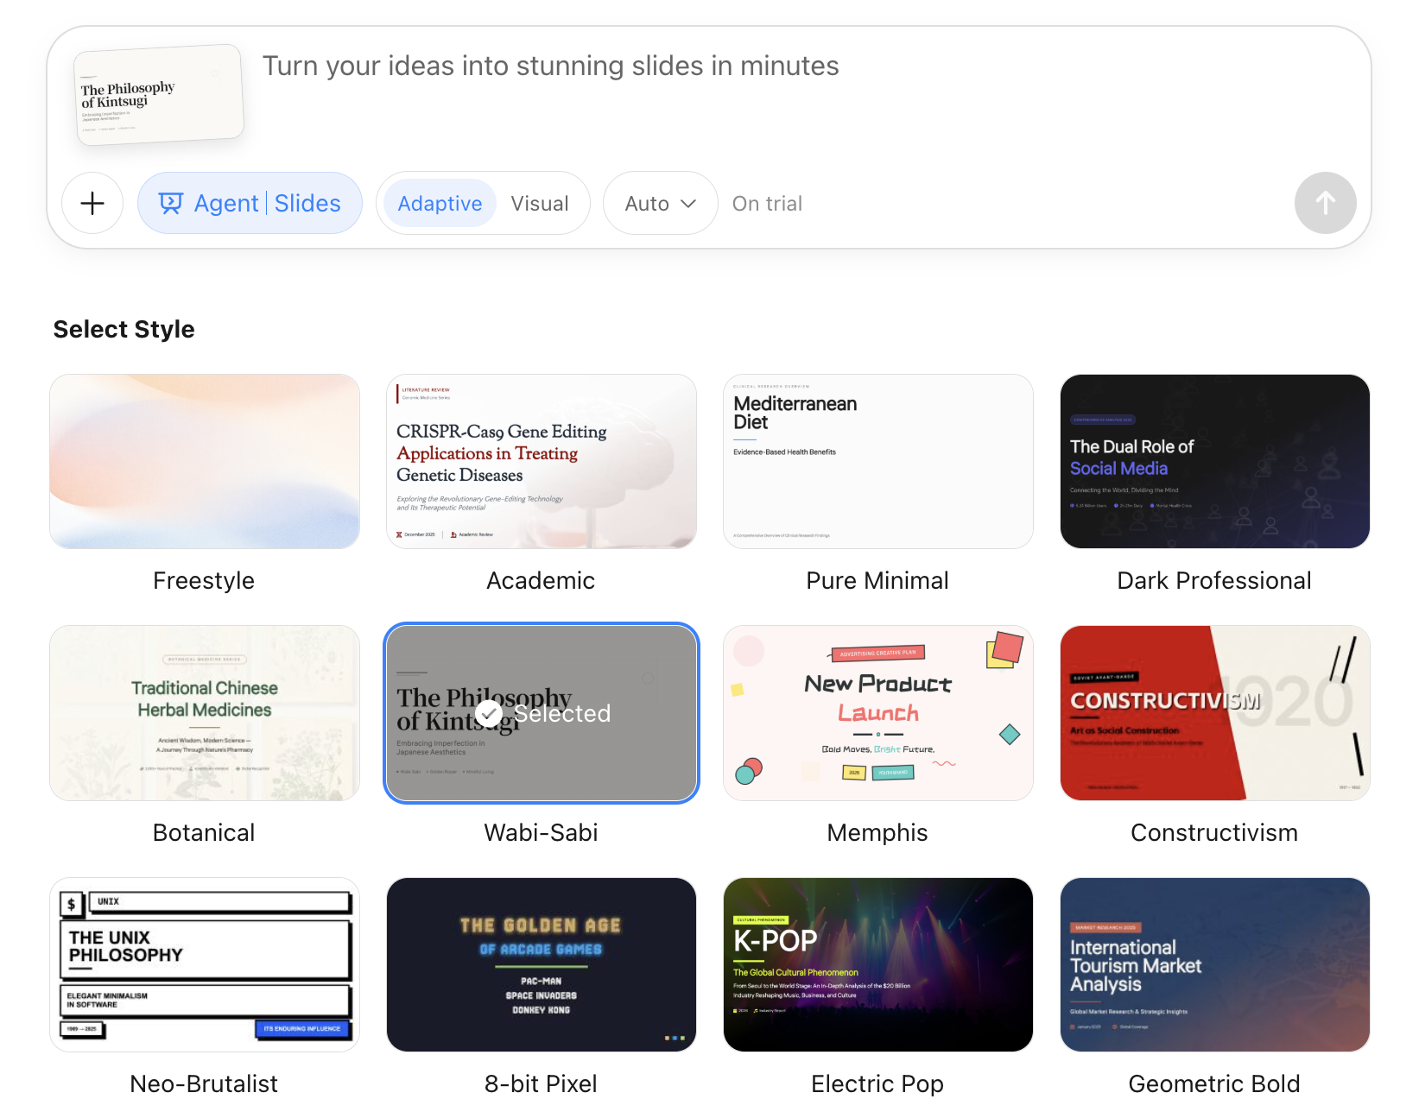1419x1118 pixels.
Task: Select the Adaptive option
Action: tap(440, 203)
